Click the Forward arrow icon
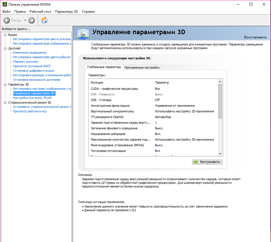 pos(32,20)
